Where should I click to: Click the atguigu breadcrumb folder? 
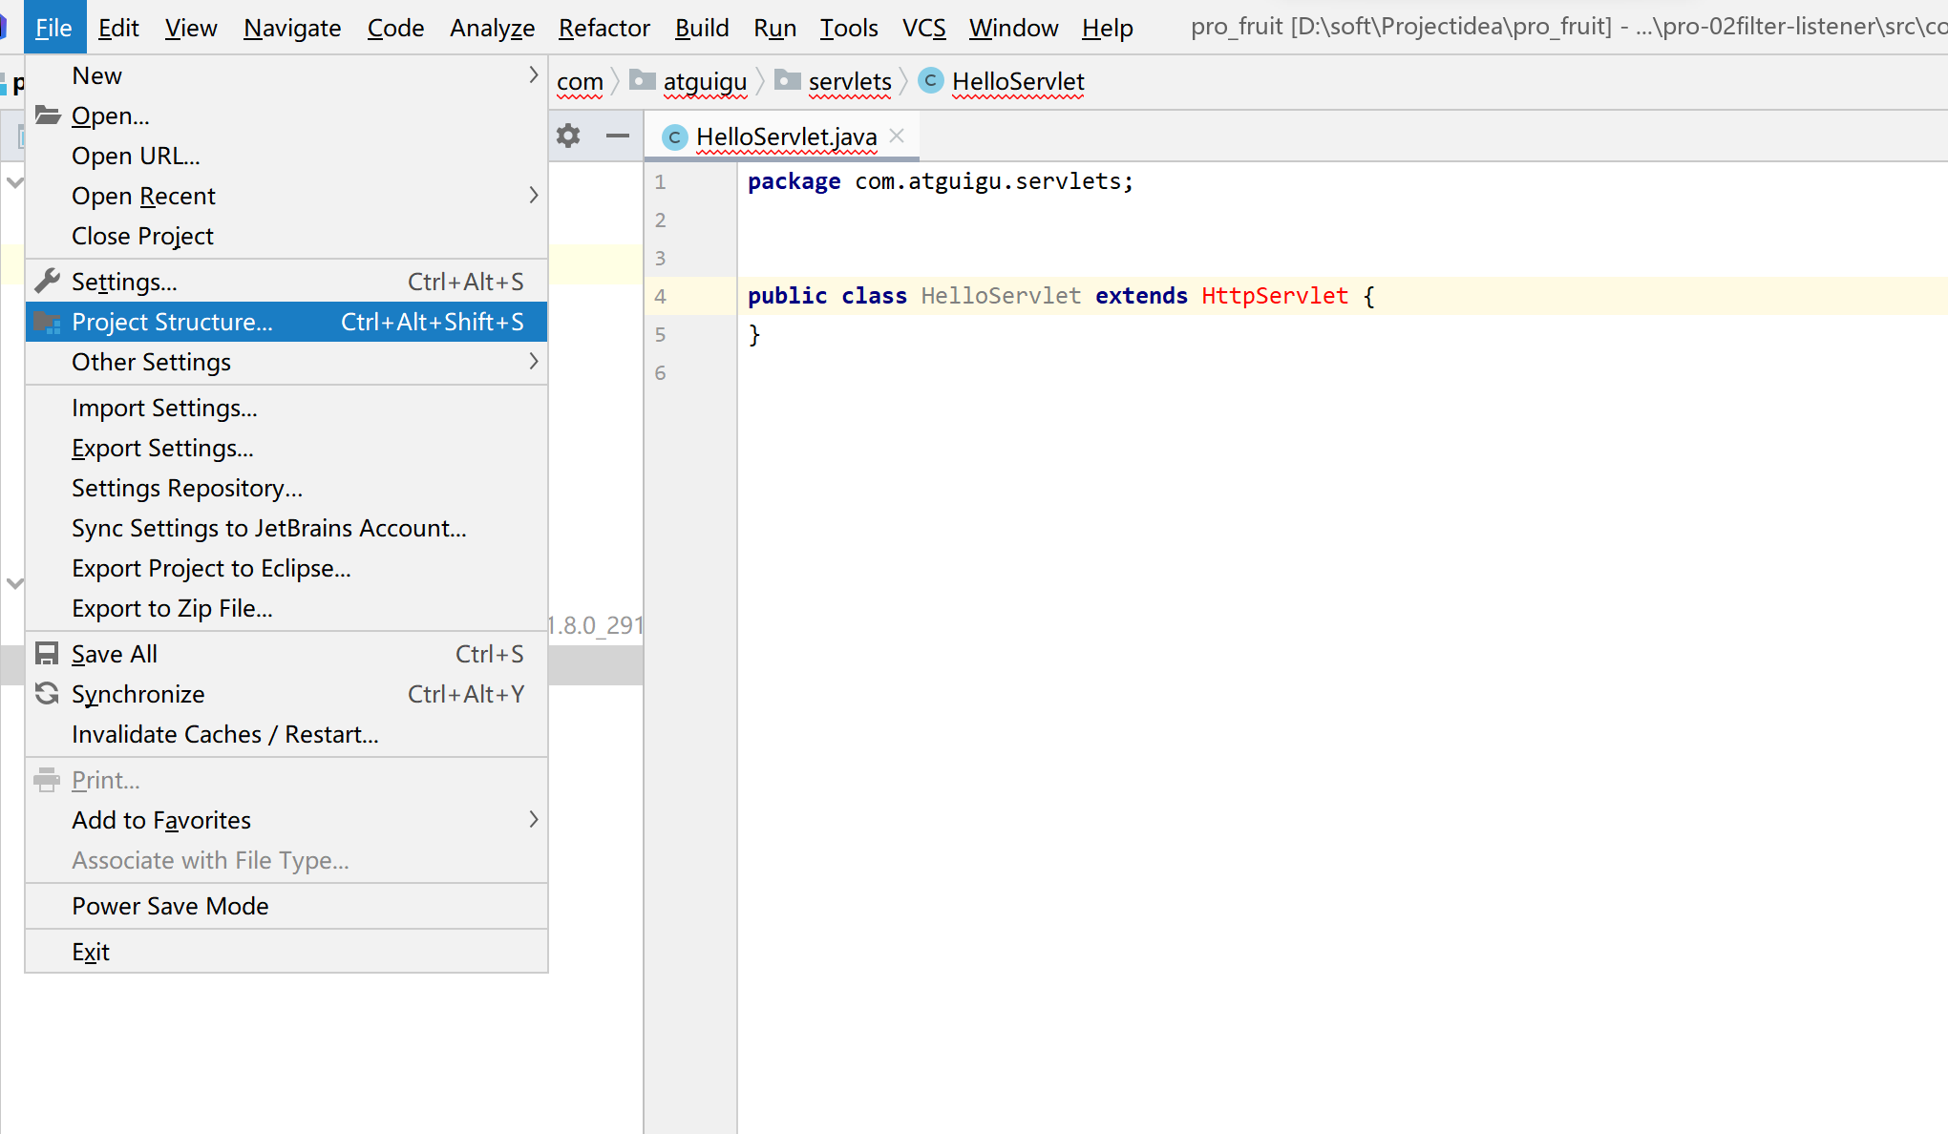689,82
